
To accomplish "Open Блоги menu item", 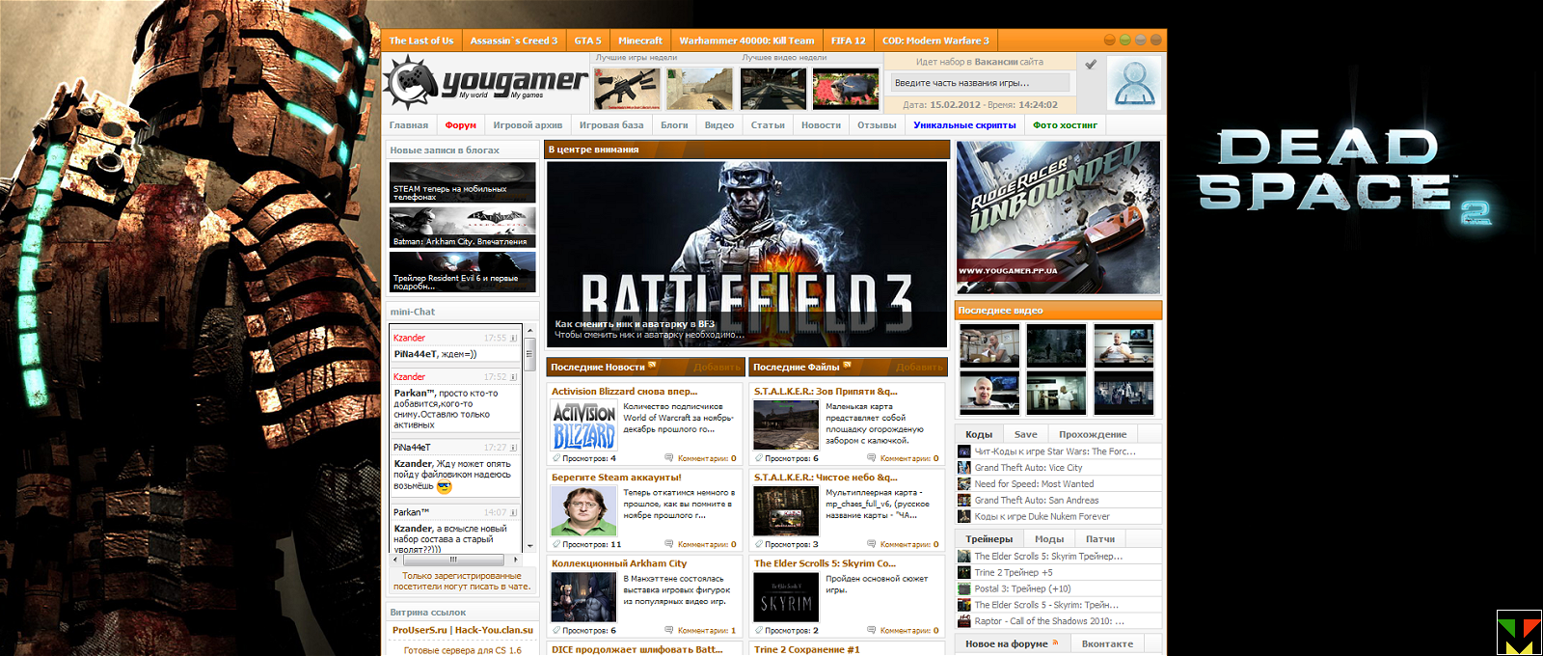I will 674,125.
